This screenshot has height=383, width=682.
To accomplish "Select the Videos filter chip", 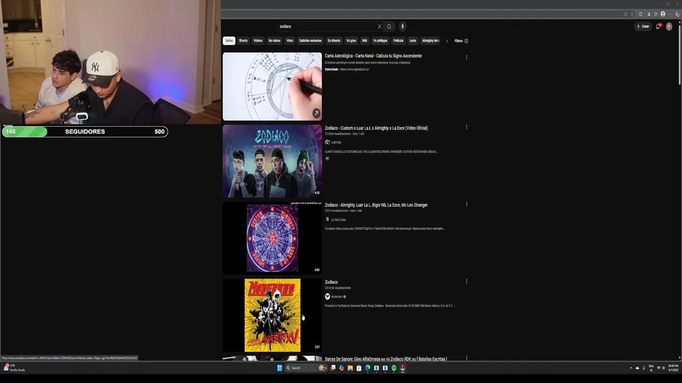I will [x=258, y=40].
